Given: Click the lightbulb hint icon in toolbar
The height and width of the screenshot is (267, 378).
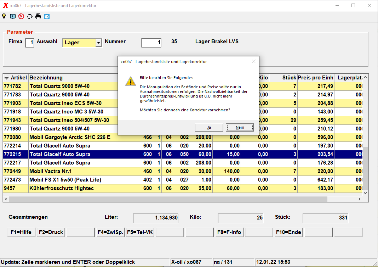Looking at the screenshot, I should click(x=4, y=16).
